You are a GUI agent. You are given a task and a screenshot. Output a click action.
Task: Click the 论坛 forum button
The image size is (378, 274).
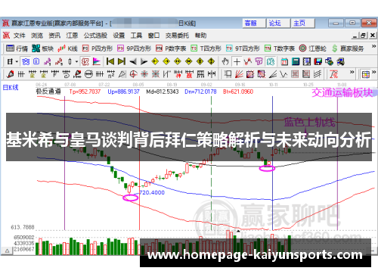278,23
